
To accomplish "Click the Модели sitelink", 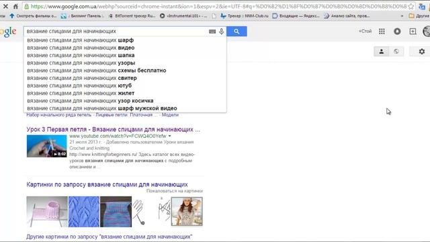I will coord(170,115).
